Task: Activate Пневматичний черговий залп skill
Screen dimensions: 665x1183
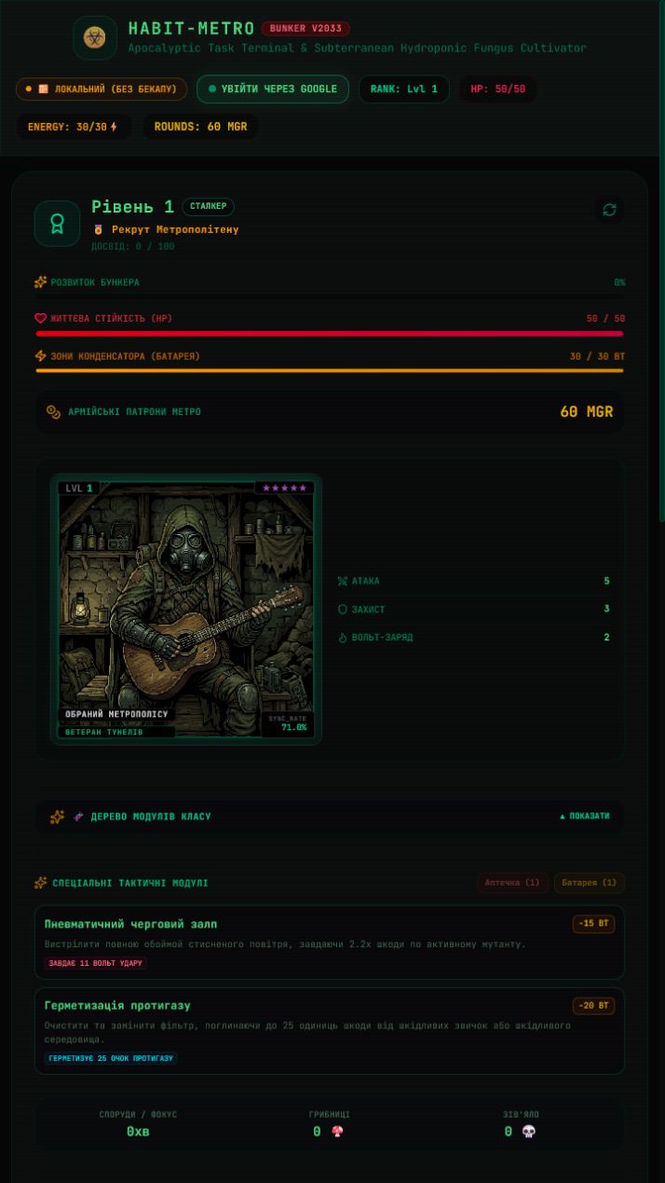Action: 330,942
